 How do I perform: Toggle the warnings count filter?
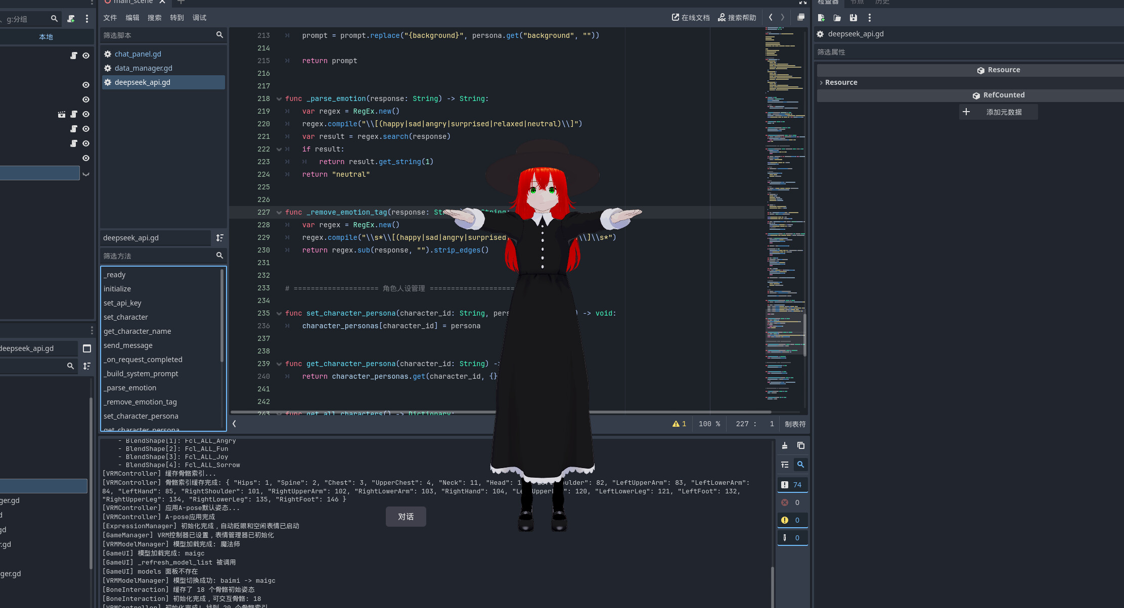[x=792, y=520]
